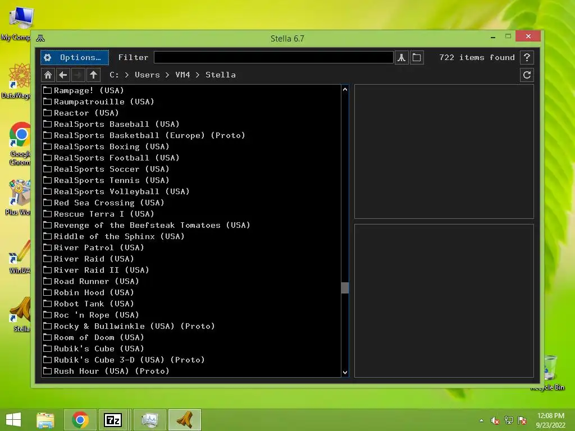Select River Raid (USA) entry

tap(191, 259)
